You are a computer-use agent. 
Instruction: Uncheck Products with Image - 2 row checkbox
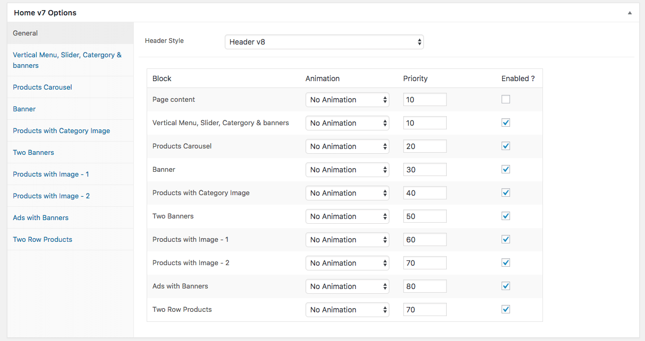(506, 263)
